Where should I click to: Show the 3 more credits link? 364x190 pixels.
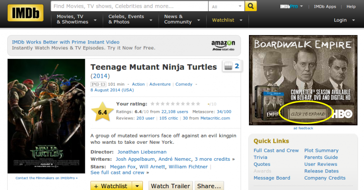click(213, 159)
